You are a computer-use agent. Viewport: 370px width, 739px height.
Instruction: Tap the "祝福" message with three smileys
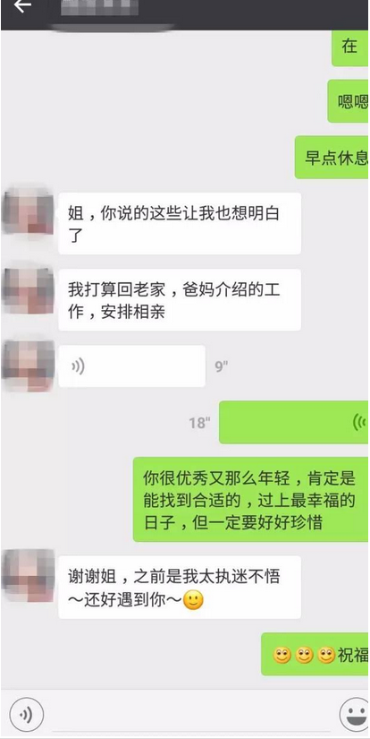315,654
